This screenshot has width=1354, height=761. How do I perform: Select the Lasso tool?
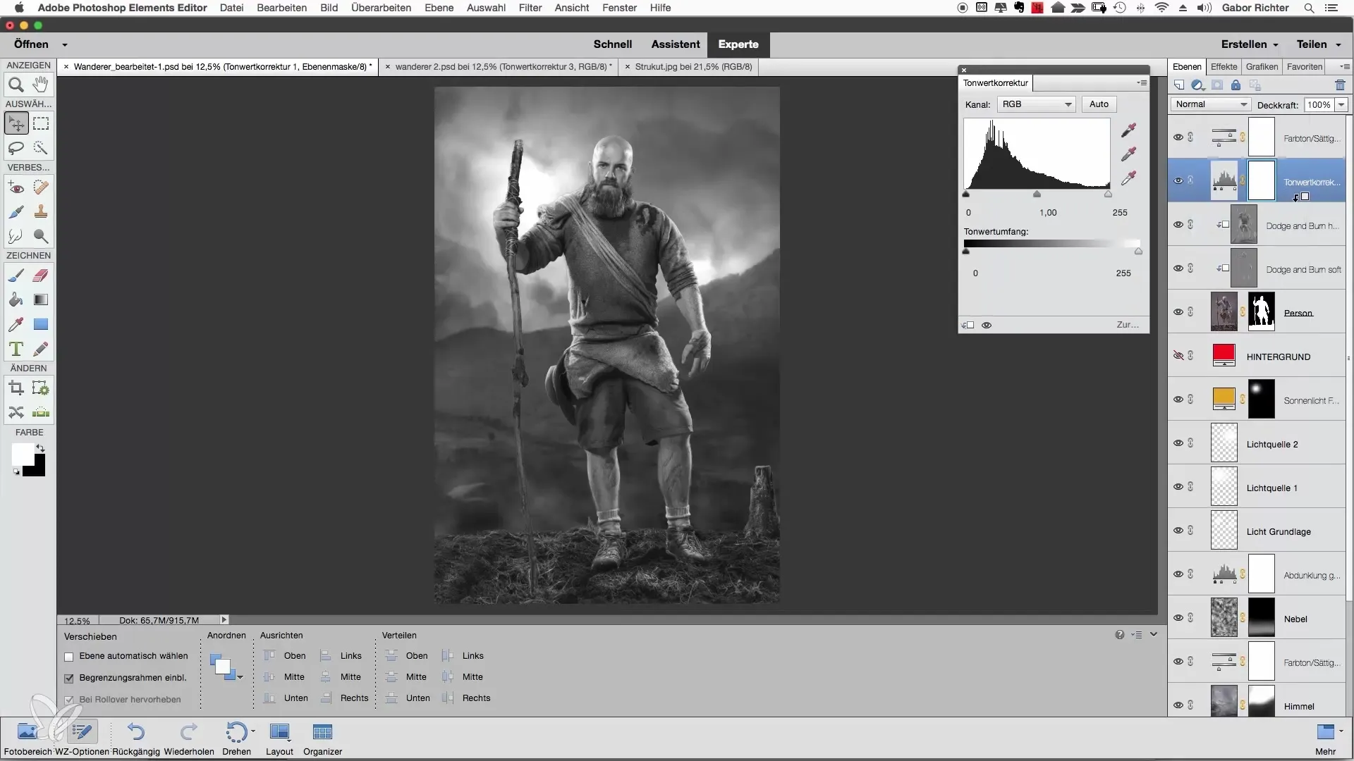16,148
